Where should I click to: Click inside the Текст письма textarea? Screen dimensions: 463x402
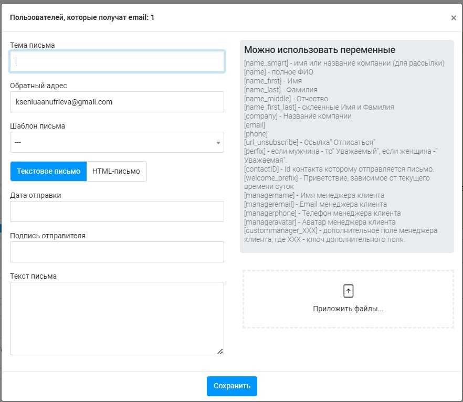[117, 319]
